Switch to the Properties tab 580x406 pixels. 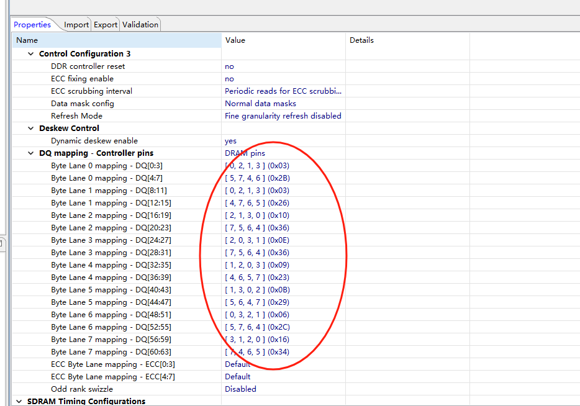click(32, 25)
